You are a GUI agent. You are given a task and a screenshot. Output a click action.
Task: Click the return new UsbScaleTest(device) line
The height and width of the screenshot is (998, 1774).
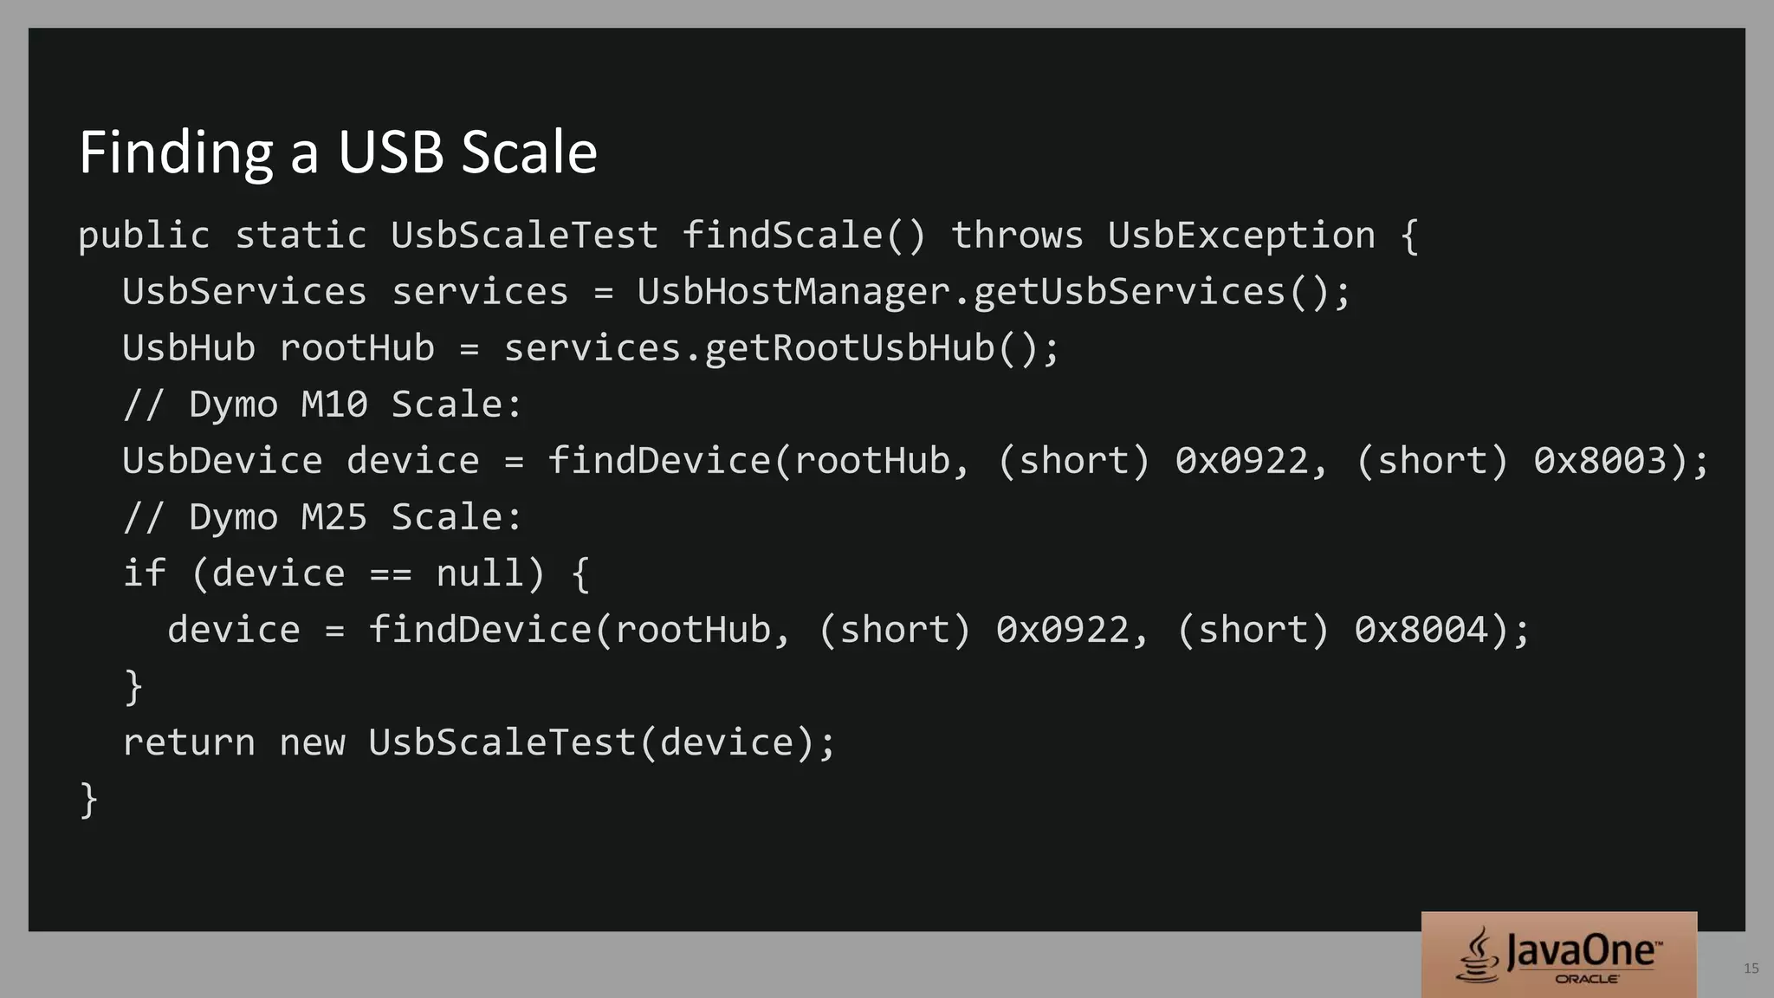click(x=479, y=742)
